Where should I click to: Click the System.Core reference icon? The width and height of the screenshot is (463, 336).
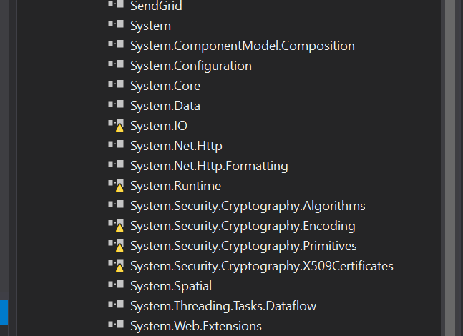(116, 84)
